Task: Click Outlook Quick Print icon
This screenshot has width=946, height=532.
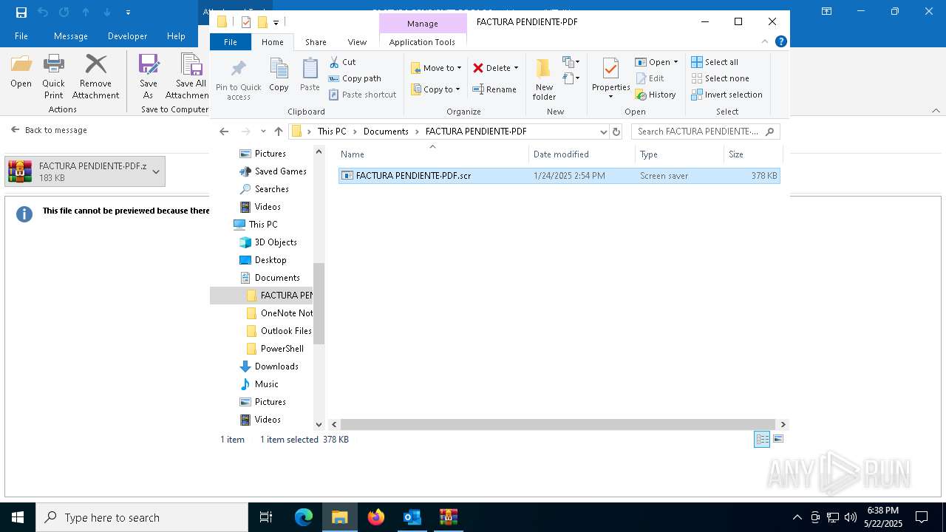Action: click(53, 76)
